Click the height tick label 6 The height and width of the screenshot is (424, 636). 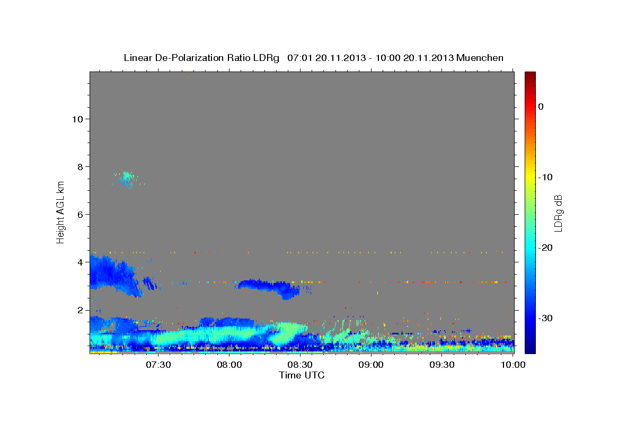click(x=80, y=214)
